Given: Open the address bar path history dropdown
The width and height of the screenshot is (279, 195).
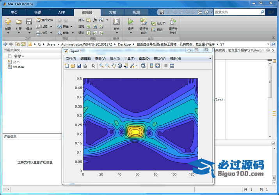Looking at the screenshot, I should (268, 44).
